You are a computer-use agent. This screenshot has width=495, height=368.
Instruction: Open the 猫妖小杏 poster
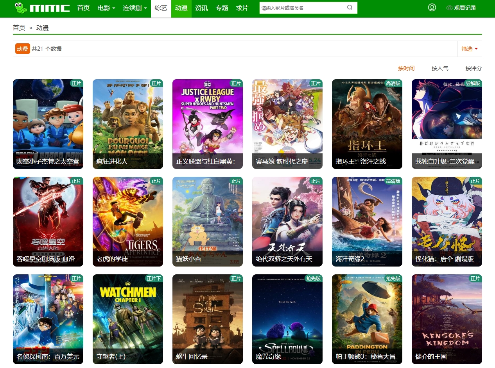point(208,222)
